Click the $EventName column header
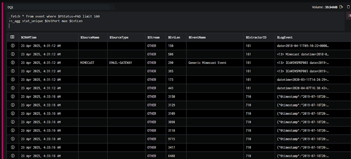 tap(197, 37)
